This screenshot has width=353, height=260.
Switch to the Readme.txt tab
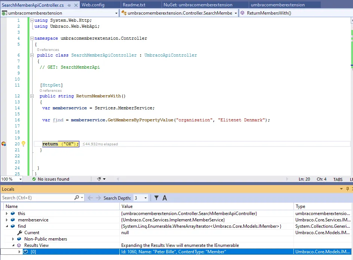pyautogui.click(x=134, y=5)
